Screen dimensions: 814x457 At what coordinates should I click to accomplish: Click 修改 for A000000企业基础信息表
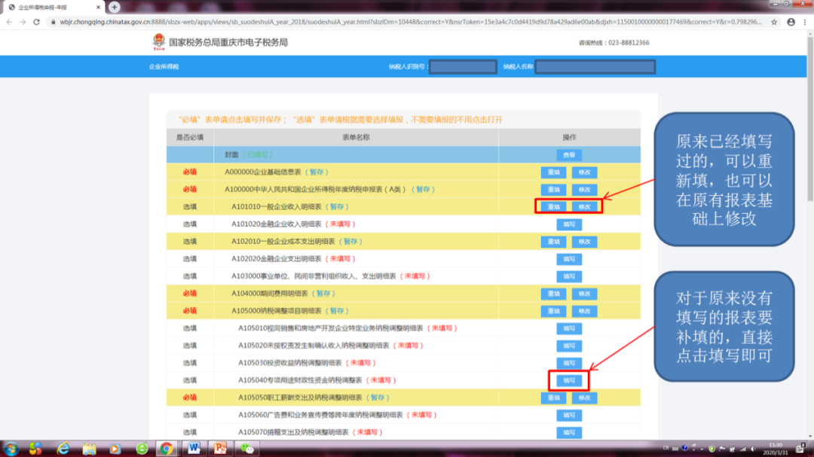click(584, 172)
